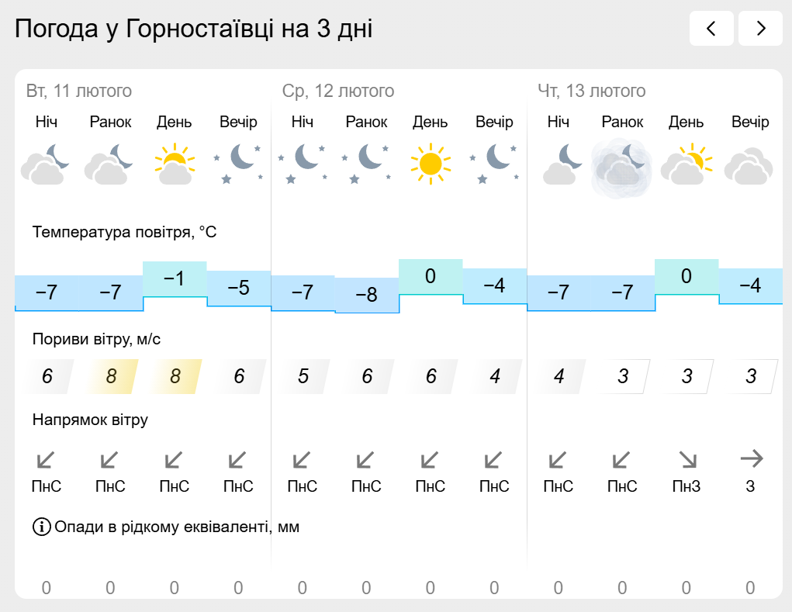Click Tuesday night partly cloudy moon icon
The image size is (792, 612).
(46, 164)
